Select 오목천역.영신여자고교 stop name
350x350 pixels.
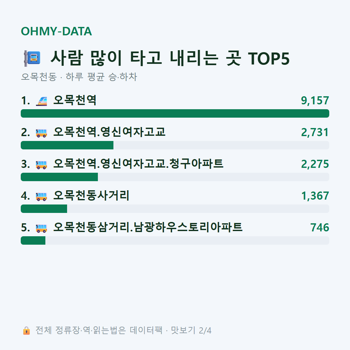(110, 132)
